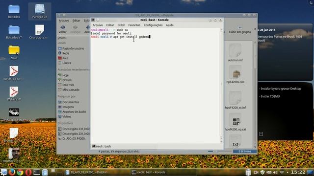The width and height of the screenshot is (314, 176).
Task: Select Mês passado recent files entry
Action: click(69, 89)
